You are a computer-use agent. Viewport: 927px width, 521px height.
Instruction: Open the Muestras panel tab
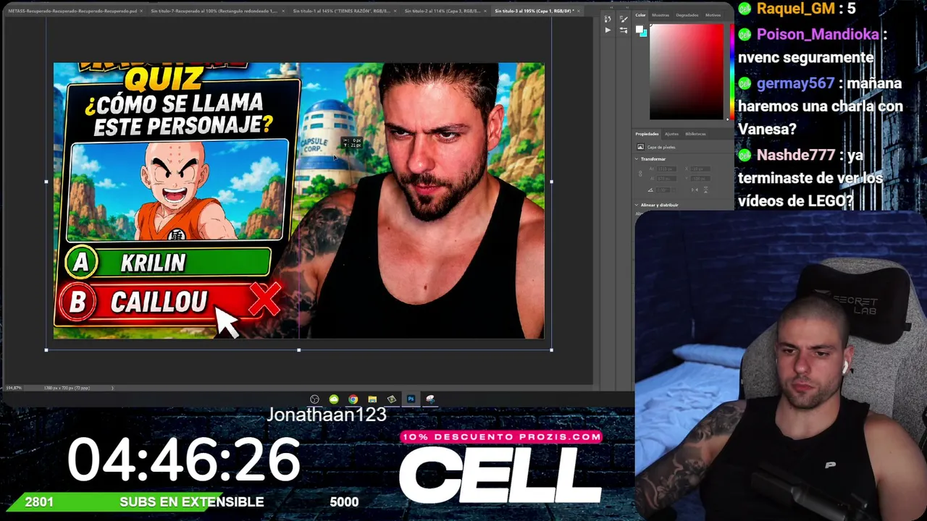click(x=660, y=14)
